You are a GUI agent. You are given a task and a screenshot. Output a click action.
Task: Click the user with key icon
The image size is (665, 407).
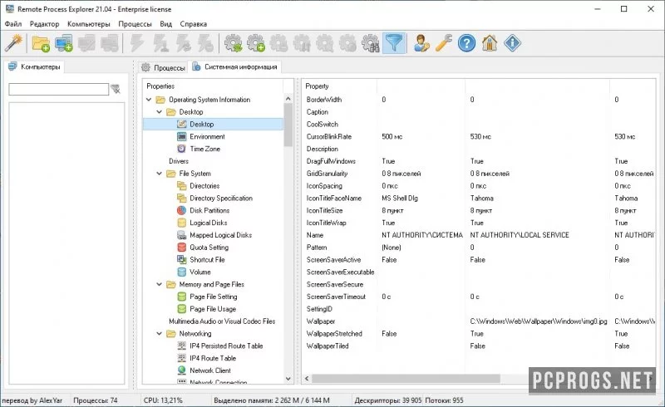(421, 43)
